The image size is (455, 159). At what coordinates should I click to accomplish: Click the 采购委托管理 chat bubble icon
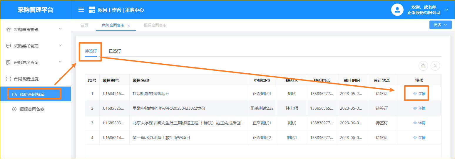click(9, 46)
